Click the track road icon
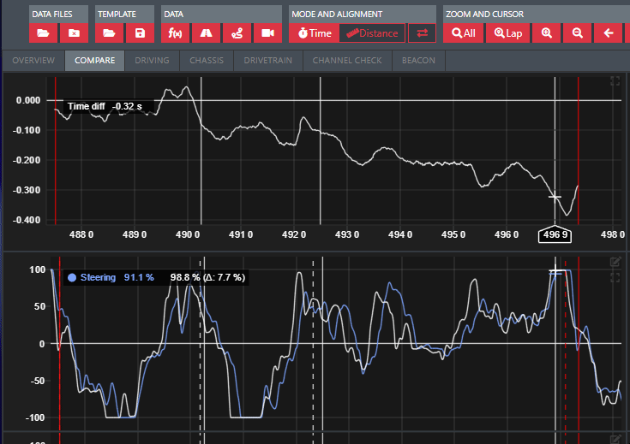This screenshot has height=444, width=630. (206, 33)
